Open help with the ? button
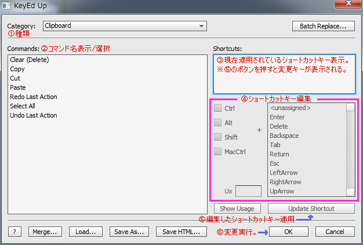Screen dimensions: 363x245 tap(15, 232)
